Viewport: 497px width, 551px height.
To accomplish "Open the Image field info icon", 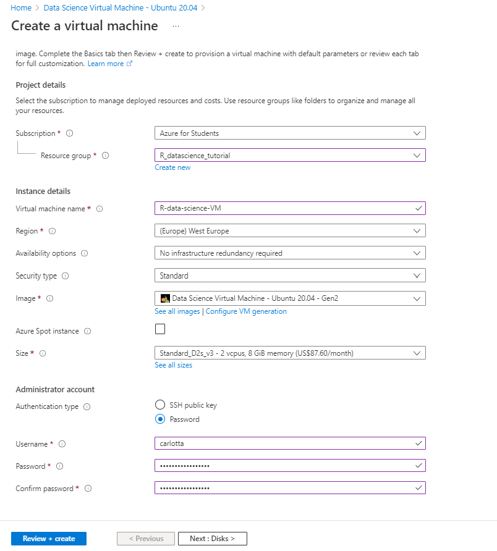I will click(49, 298).
